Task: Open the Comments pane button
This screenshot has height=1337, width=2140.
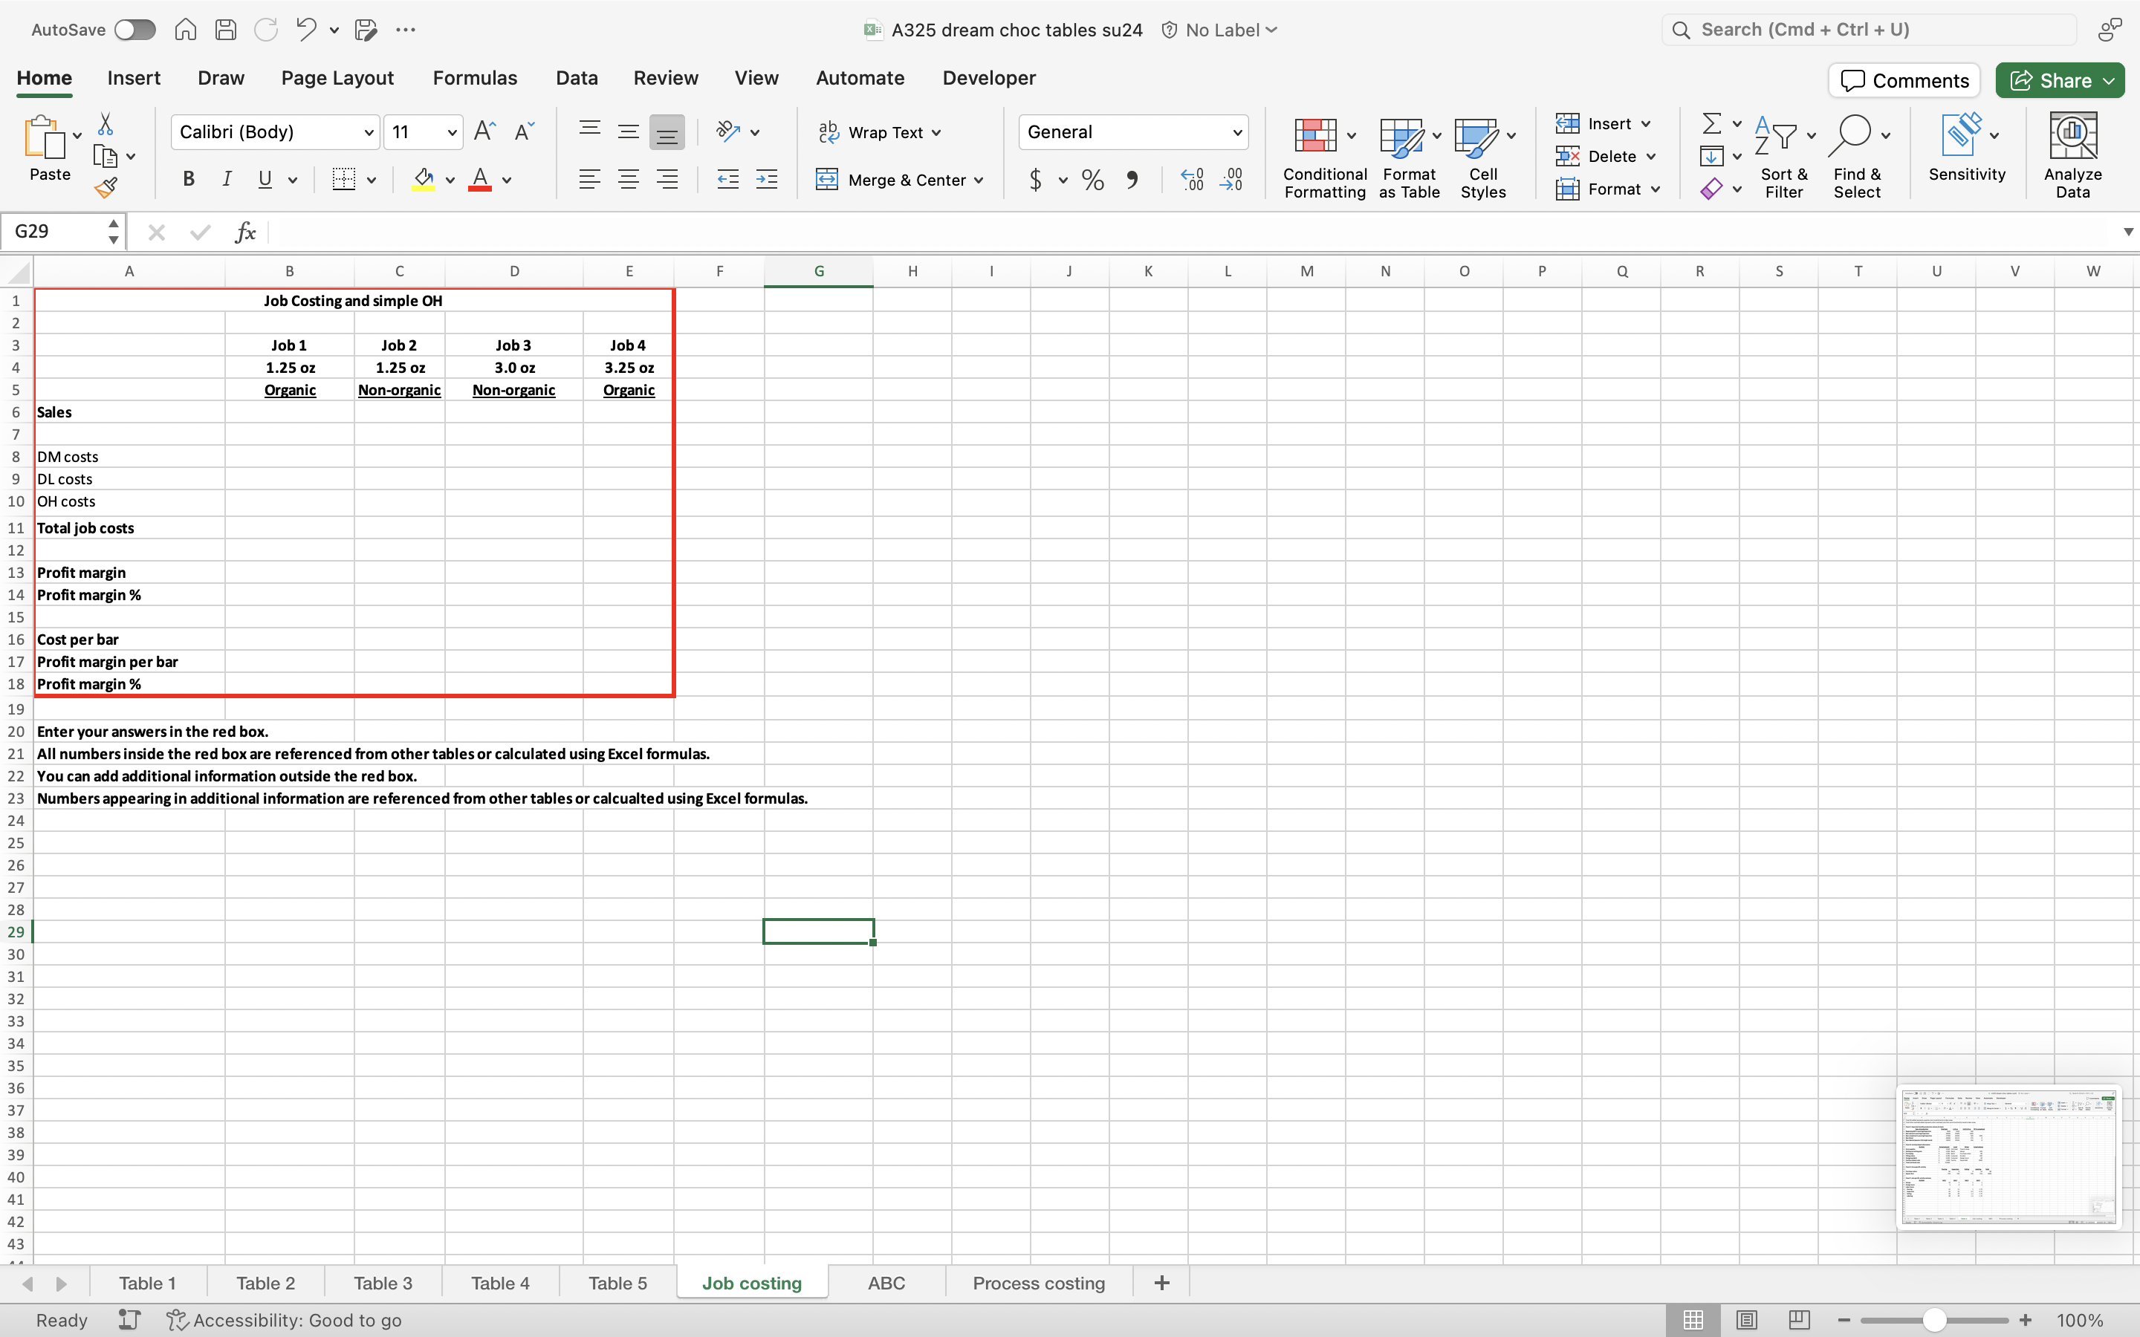Action: 1904,80
